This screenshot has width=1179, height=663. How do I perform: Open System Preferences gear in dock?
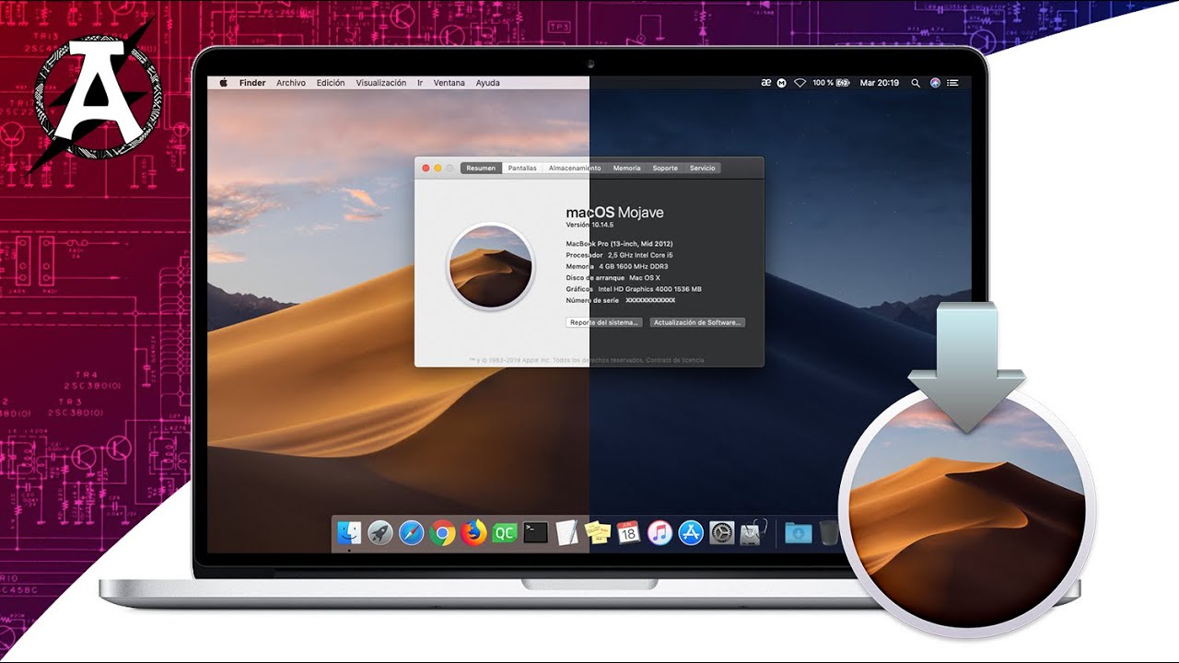[x=722, y=532]
